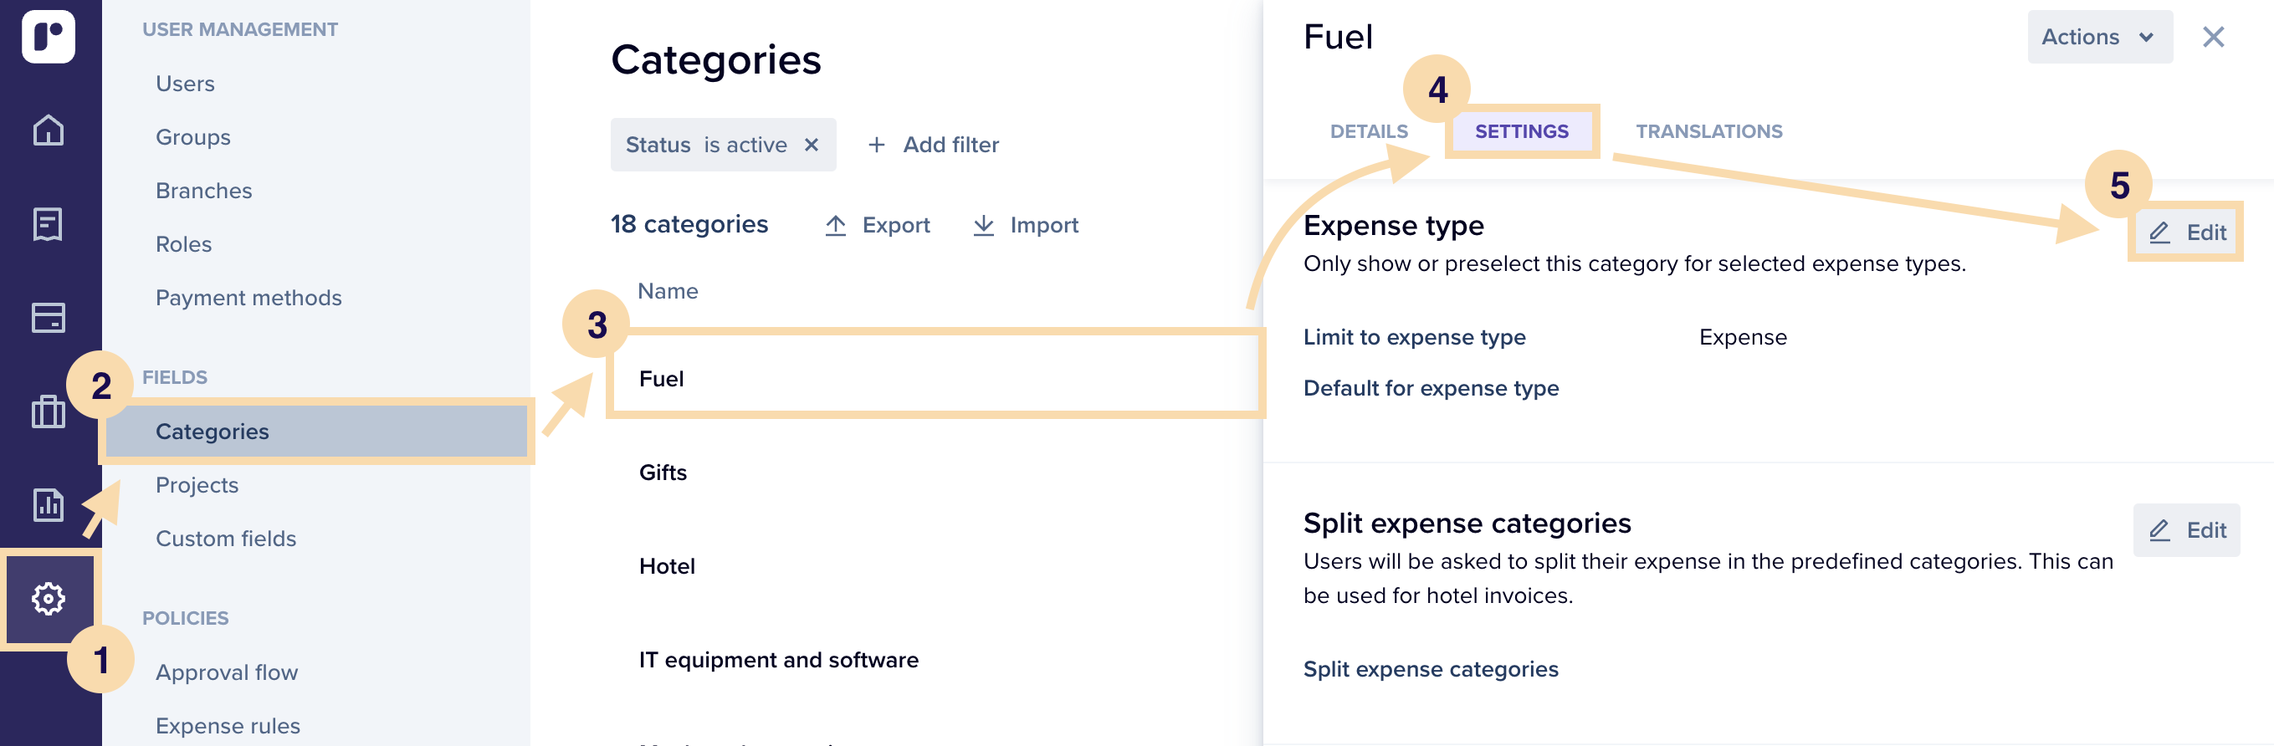Open the home icon in sidebar
The height and width of the screenshot is (746, 2274).
tap(49, 130)
